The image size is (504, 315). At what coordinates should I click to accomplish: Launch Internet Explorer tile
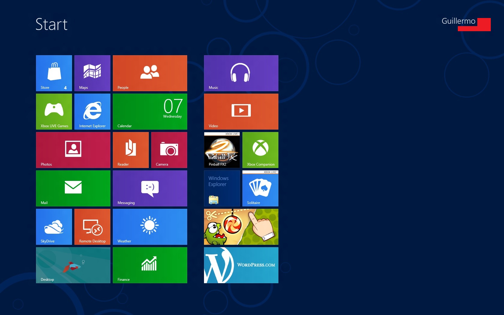tap(92, 112)
